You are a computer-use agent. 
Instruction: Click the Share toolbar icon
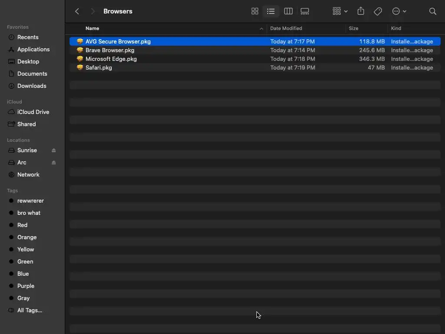tap(361, 11)
